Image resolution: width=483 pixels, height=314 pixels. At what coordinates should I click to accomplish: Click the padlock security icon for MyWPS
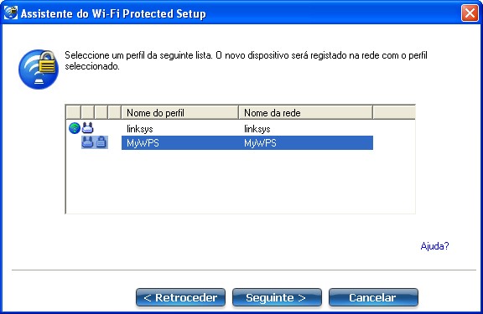[101, 142]
